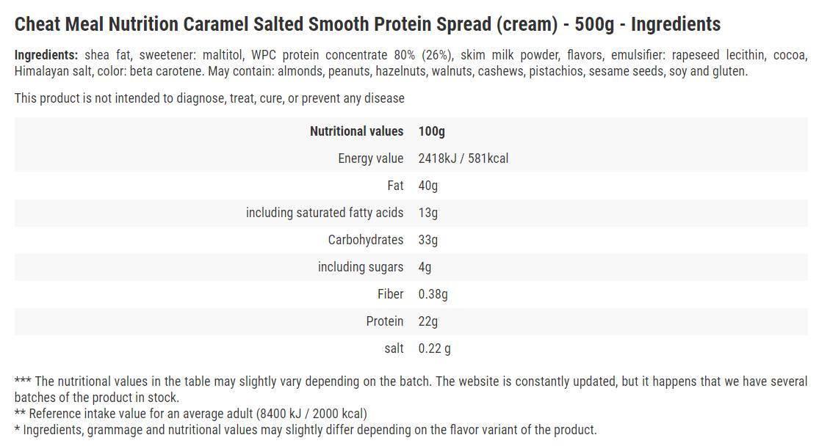This screenshot has width=819, height=446.
Task: Click the disease disclaimer sentence
Action: (209, 98)
